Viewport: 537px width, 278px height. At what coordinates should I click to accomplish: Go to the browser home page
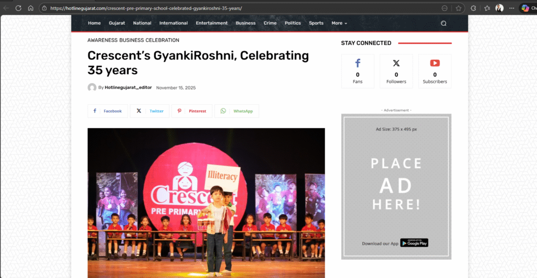pos(31,8)
